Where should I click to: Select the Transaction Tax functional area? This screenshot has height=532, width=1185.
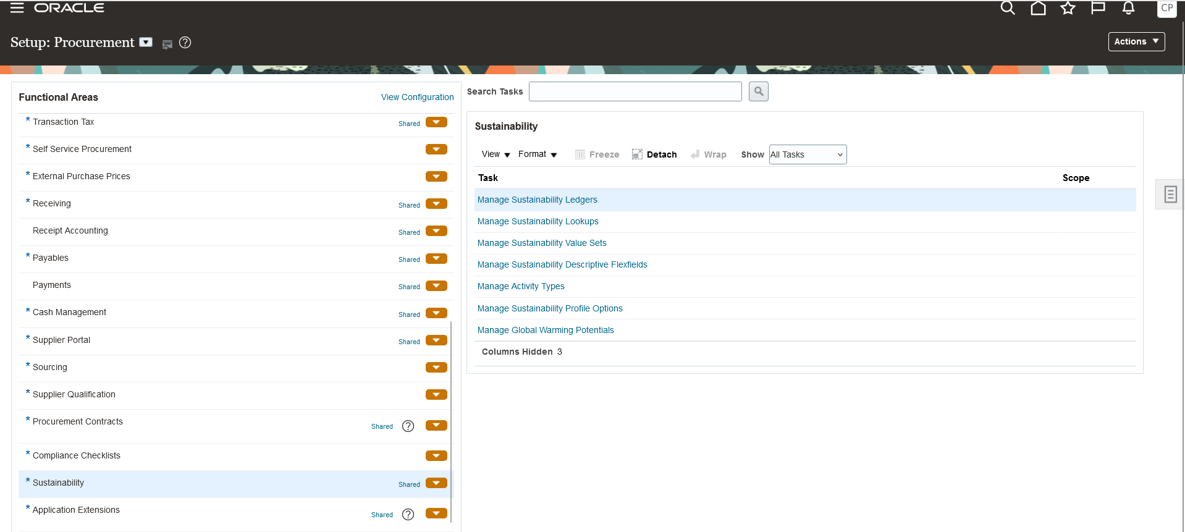[x=63, y=122]
